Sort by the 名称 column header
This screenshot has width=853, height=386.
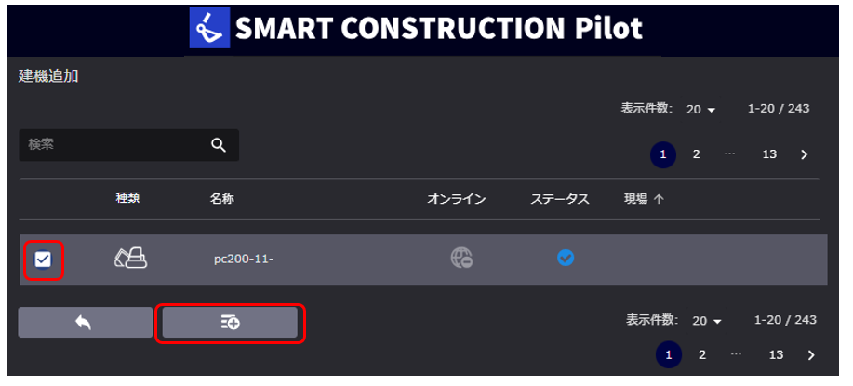pyautogui.click(x=221, y=199)
